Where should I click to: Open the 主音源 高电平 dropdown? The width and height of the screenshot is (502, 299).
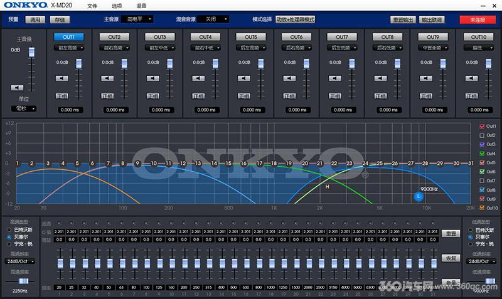click(x=137, y=19)
